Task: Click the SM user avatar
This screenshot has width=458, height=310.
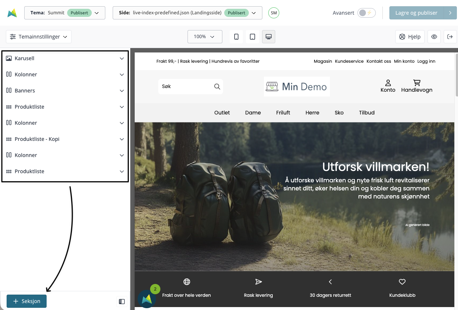Action: [x=273, y=13]
